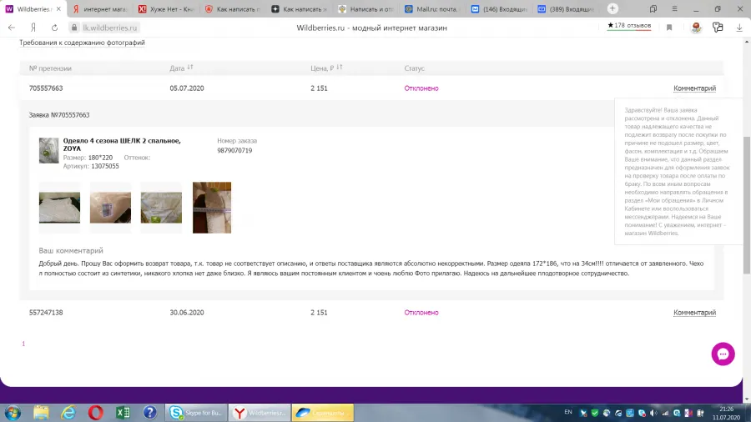Viewport: 751px width, 422px height.
Task: Open Комментарий for claim 705557663
Action: (694, 88)
